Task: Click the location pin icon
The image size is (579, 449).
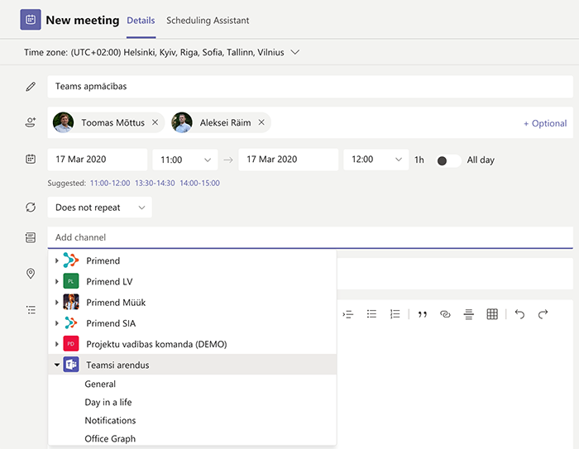Action: pos(31,273)
